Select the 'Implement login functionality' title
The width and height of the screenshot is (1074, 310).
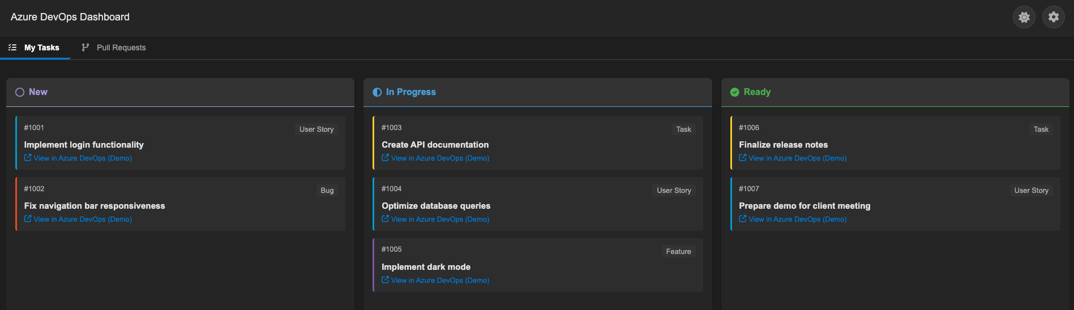(84, 145)
